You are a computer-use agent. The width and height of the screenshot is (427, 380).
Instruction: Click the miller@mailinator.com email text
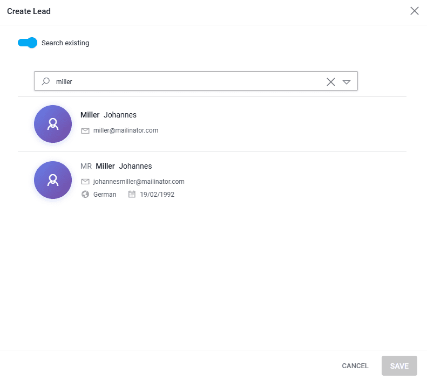tap(126, 130)
